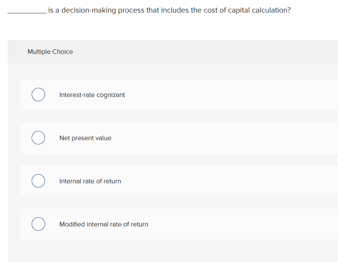Click the Interest-rate cognizant answer text
The image size is (338, 262).
click(92, 95)
